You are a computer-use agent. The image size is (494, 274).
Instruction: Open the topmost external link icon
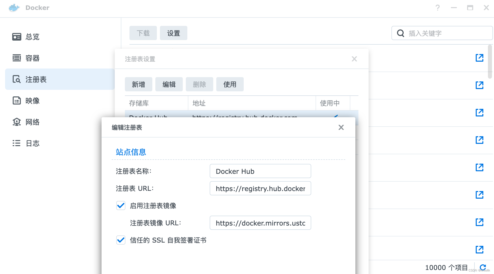(x=479, y=58)
